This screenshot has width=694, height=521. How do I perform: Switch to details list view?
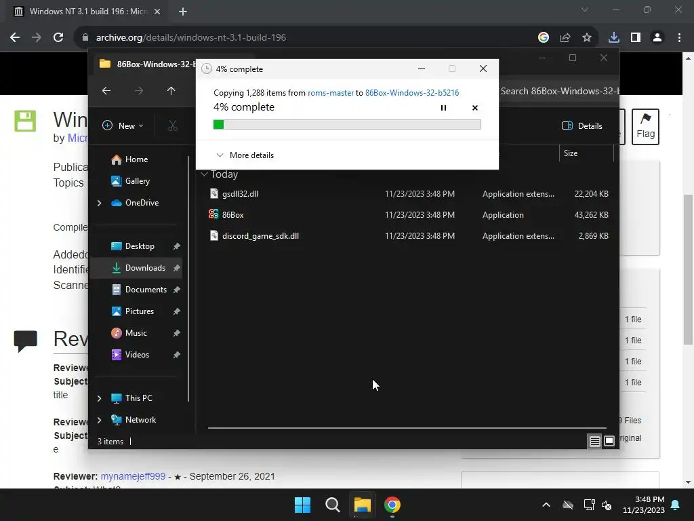(x=594, y=441)
